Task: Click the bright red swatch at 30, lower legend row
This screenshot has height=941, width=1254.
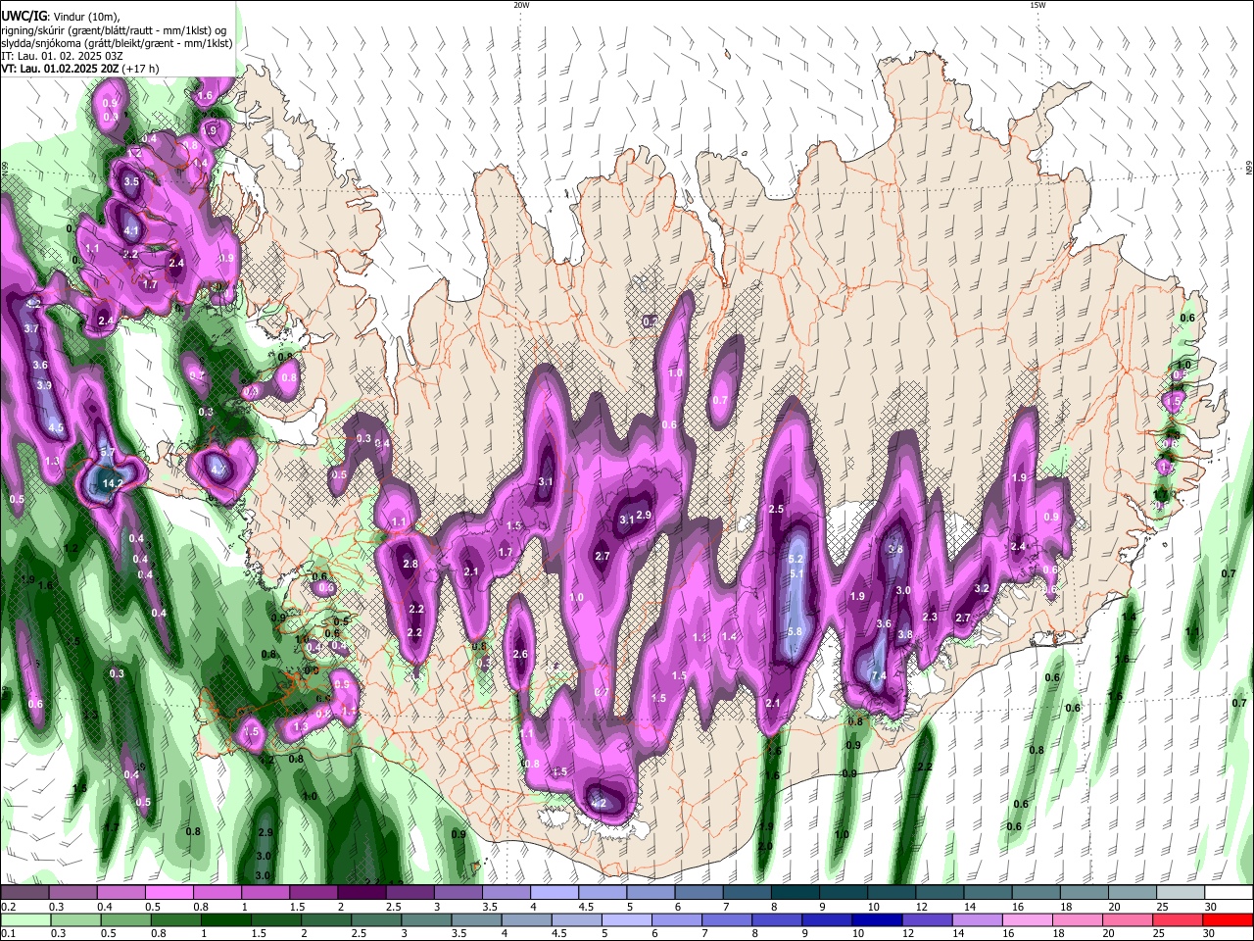Action: pyautogui.click(x=1228, y=919)
